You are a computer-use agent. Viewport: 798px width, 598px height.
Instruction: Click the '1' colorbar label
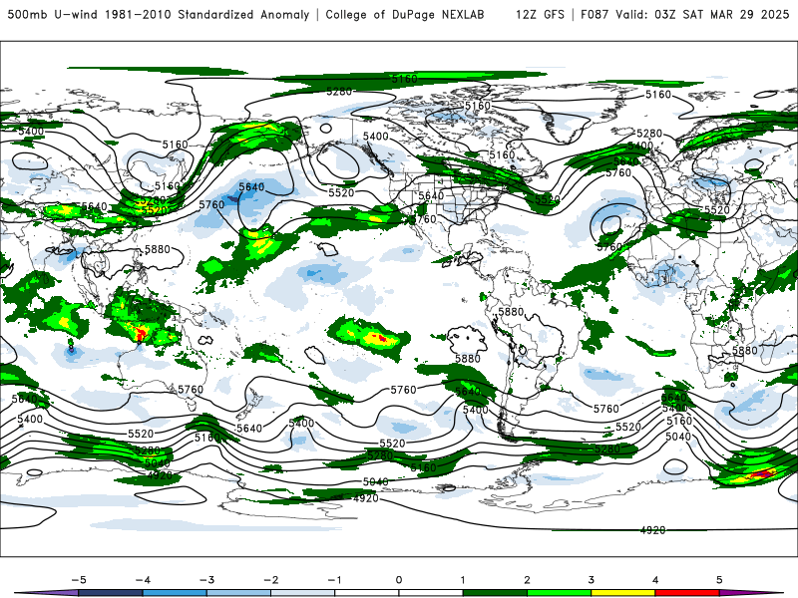coord(463,580)
